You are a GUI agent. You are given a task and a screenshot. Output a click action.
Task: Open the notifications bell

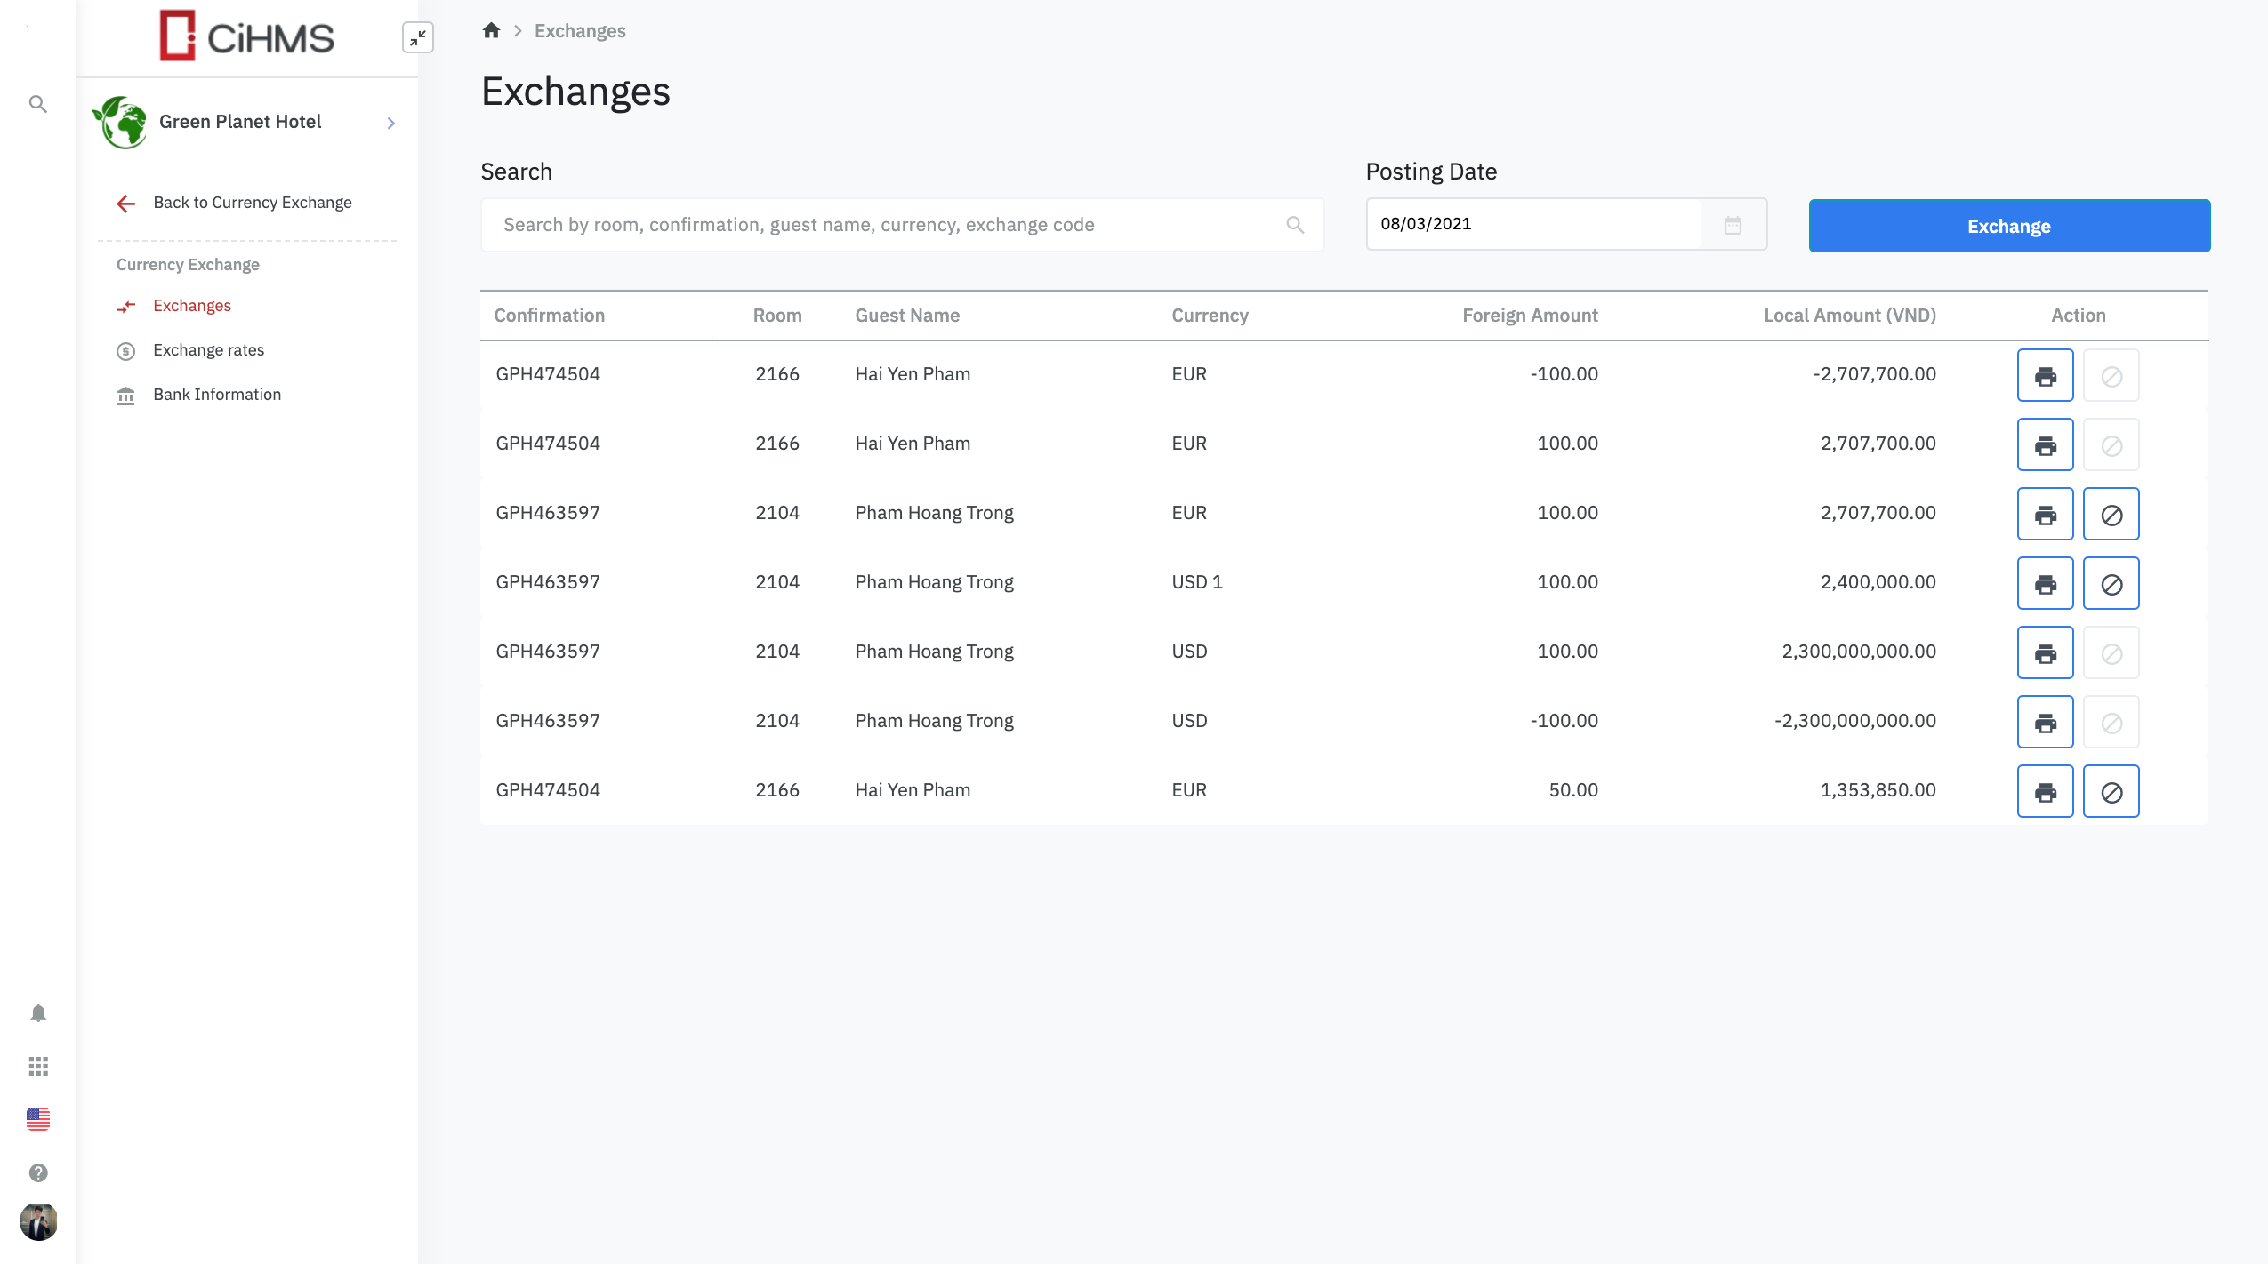38,1012
